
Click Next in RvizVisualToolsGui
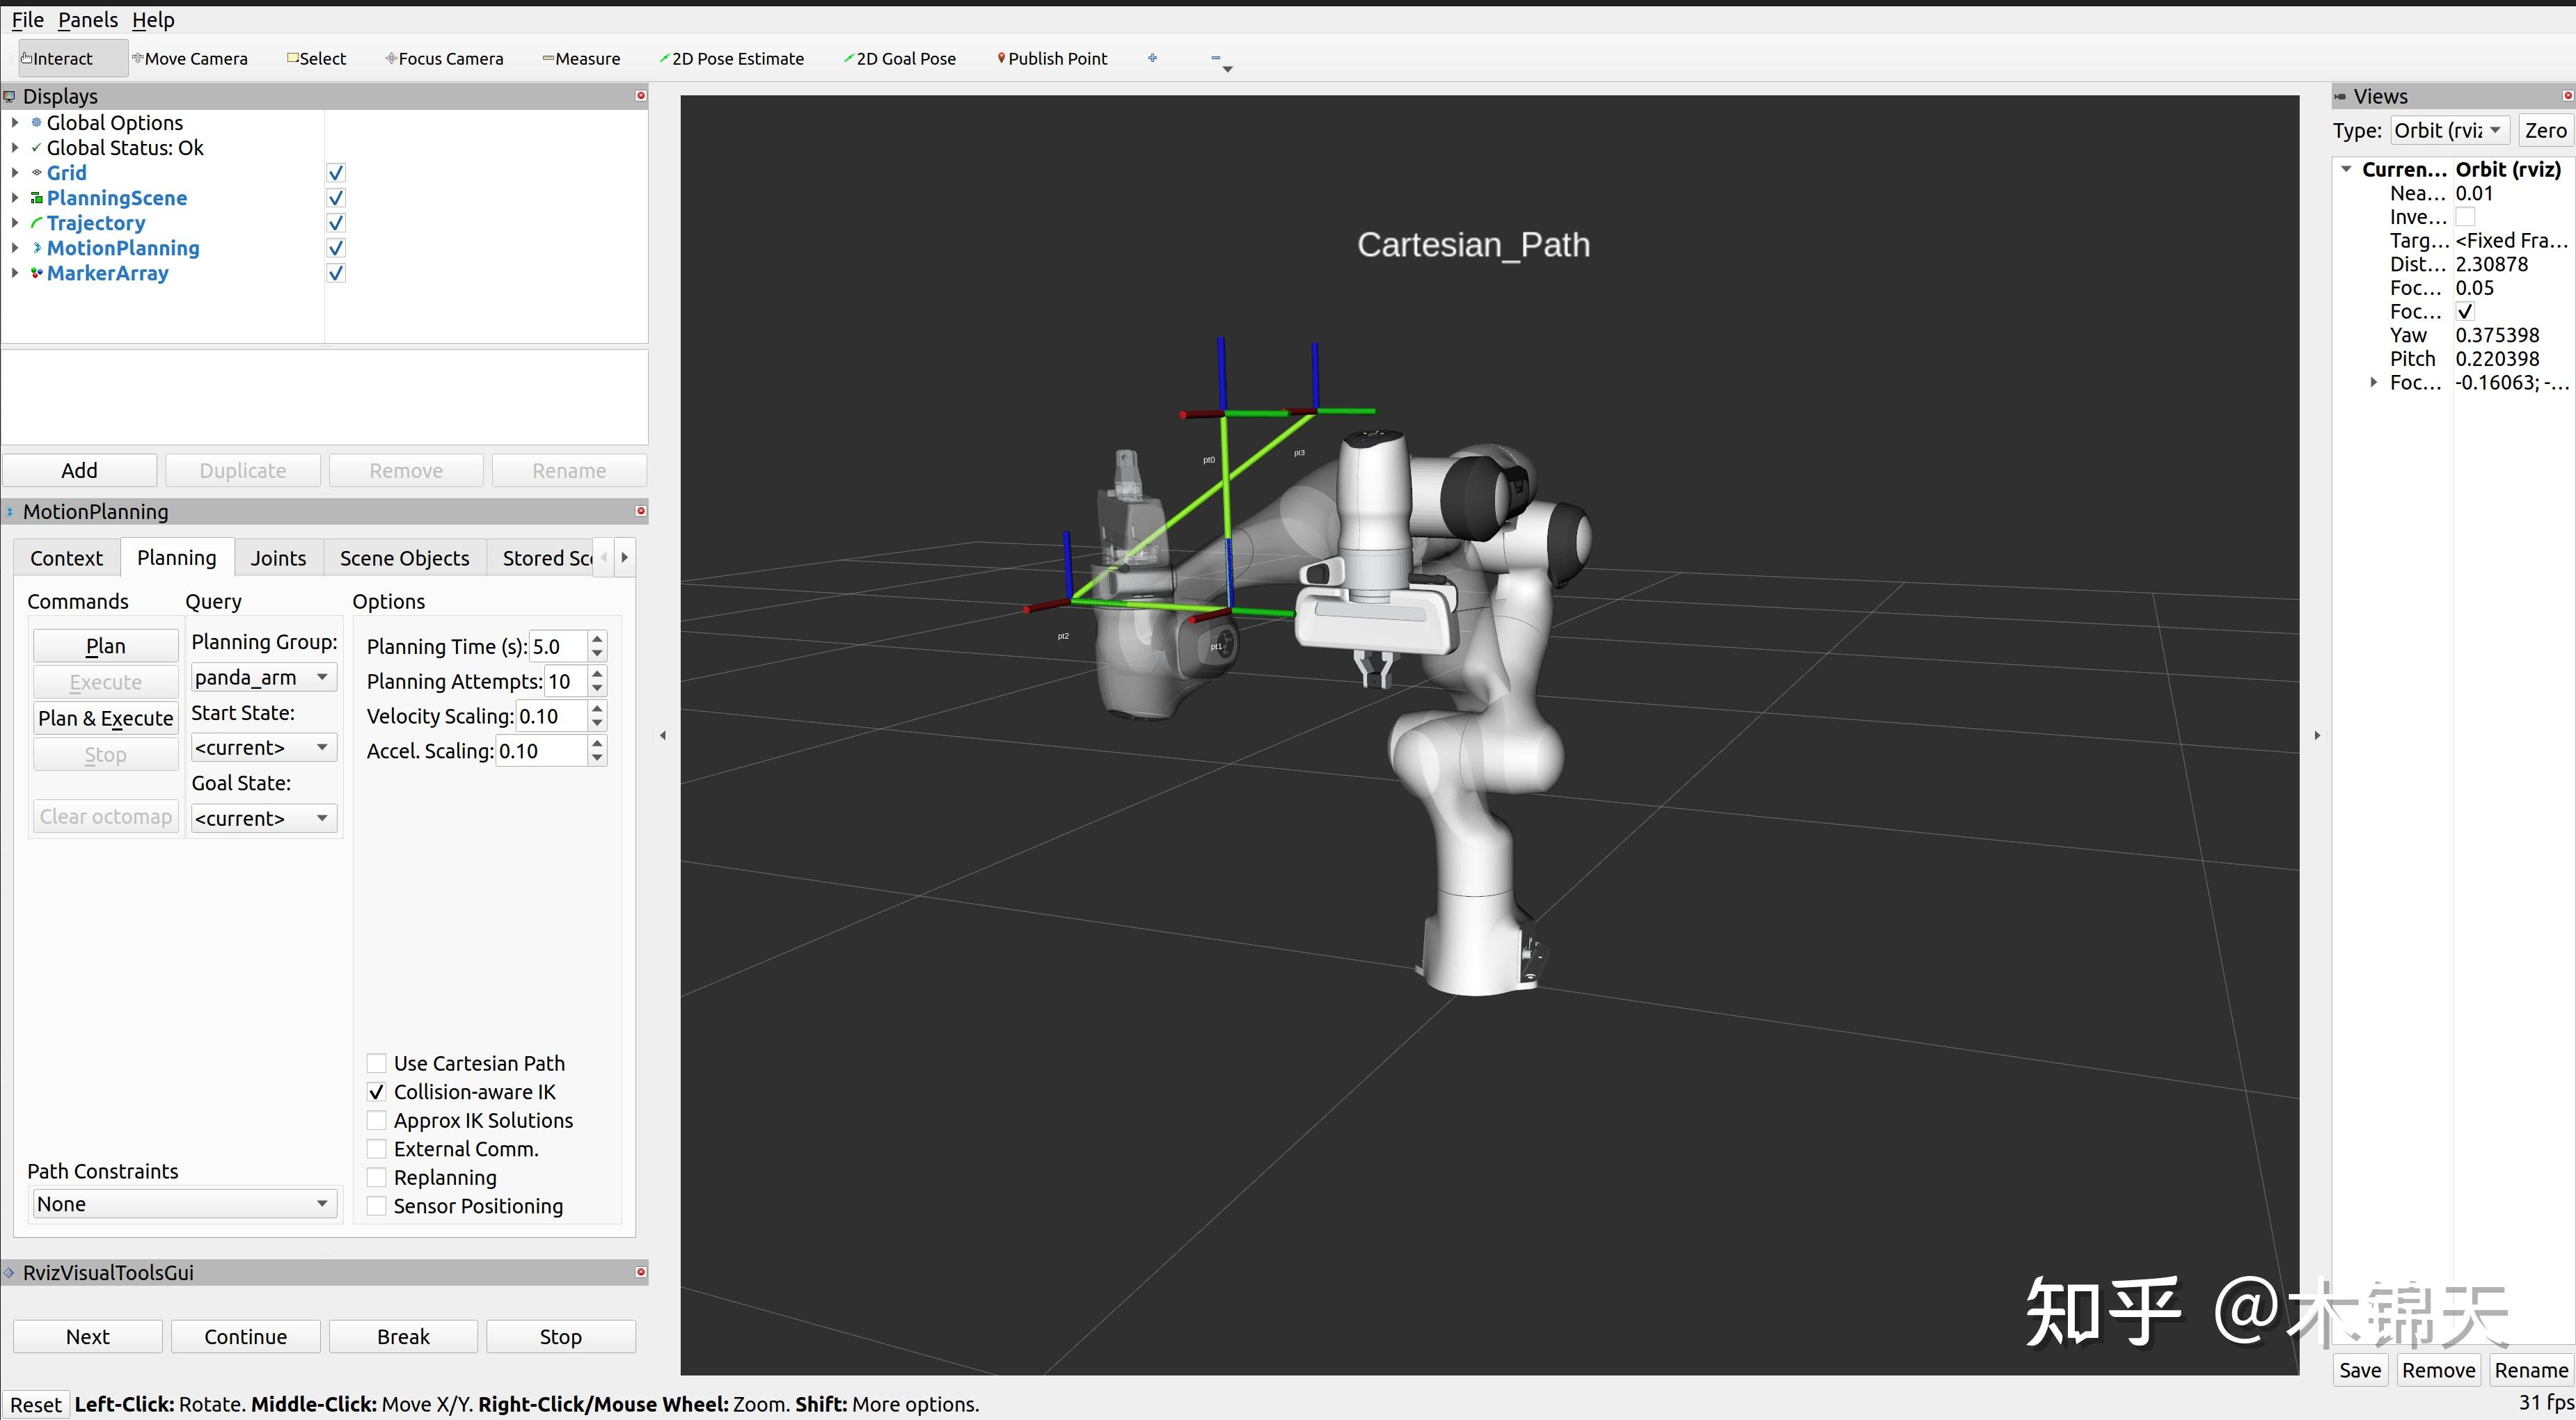(x=87, y=1336)
